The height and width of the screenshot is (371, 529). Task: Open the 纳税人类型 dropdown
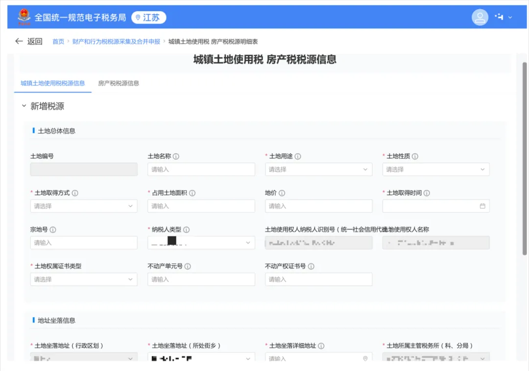click(x=201, y=242)
